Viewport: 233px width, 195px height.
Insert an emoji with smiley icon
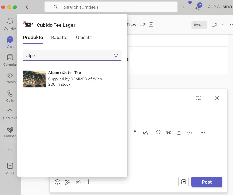58,182
